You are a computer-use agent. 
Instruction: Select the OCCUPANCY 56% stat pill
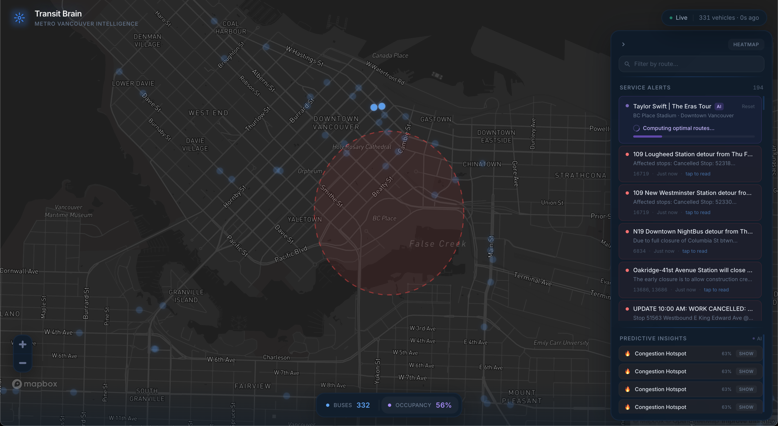pos(420,405)
